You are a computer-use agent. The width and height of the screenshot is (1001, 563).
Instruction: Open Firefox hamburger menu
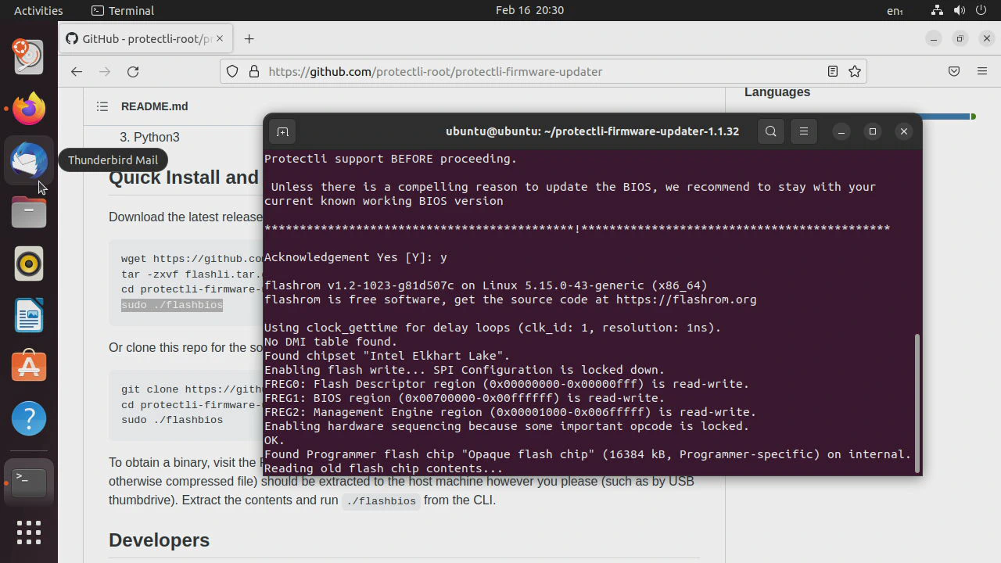point(982,71)
